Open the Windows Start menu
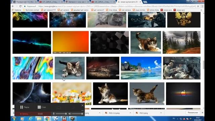The image size is (215, 121). coord(14,119)
